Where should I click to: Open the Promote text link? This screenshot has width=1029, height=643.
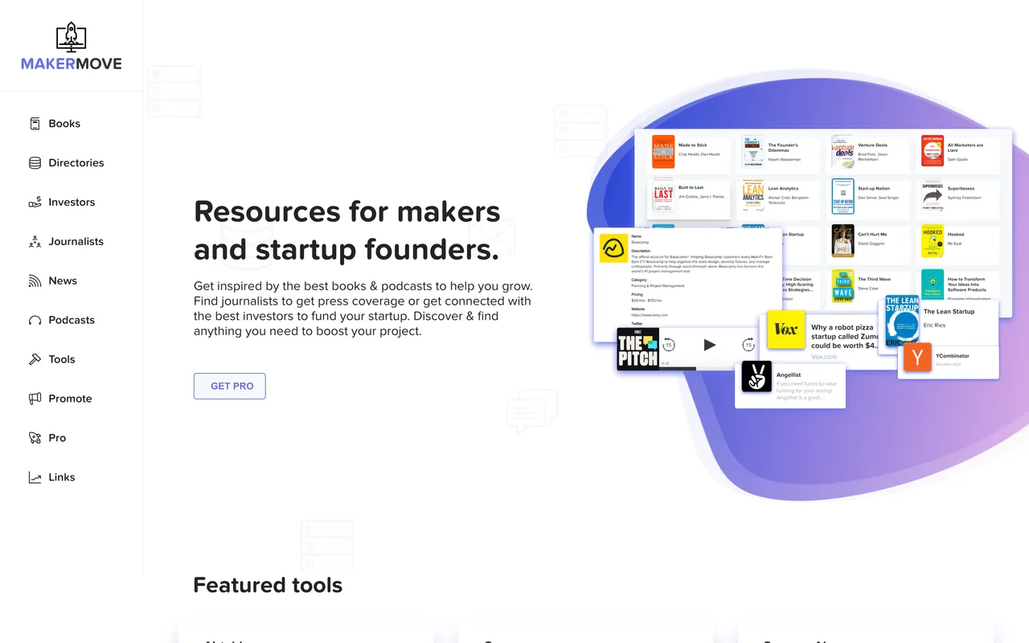70,399
